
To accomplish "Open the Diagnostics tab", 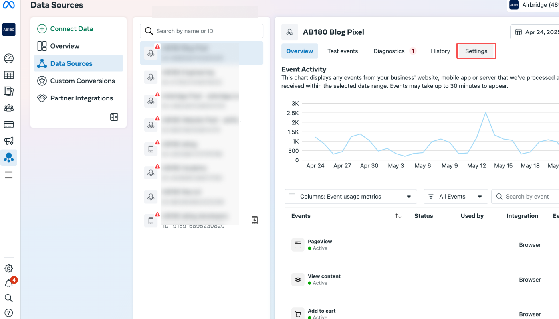I will (394, 51).
